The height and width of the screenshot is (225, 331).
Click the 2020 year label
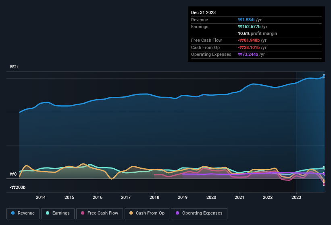pyautogui.click(x=211, y=197)
